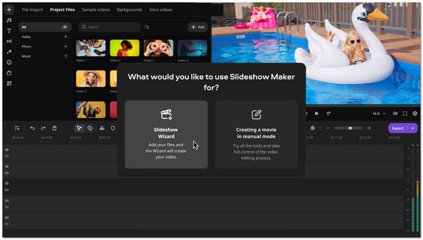Zoom out the timeline with minus icon
423x240 pixels.
(x=328, y=128)
